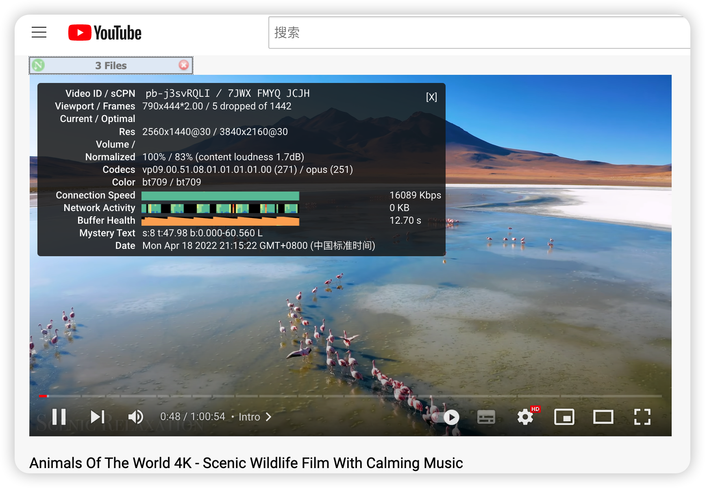Toggle the autoplay switch
The image size is (705, 488).
pyautogui.click(x=446, y=417)
